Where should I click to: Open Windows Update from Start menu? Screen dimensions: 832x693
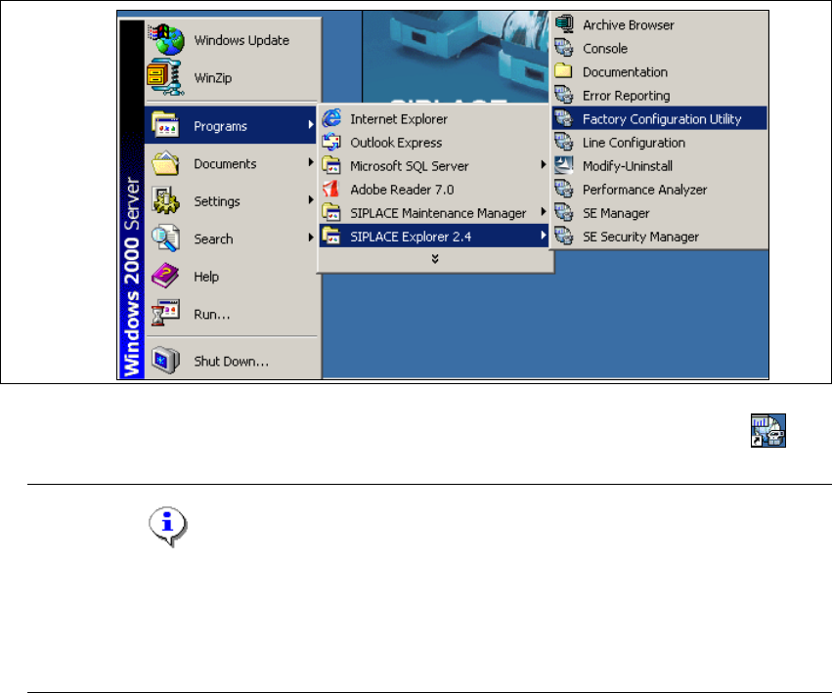click(233, 40)
